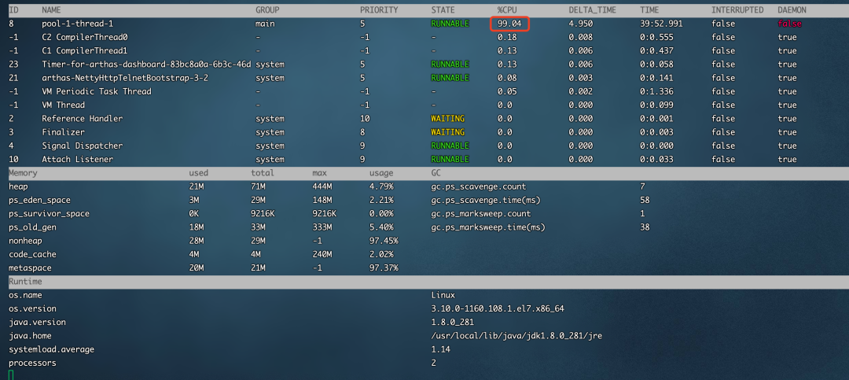Click WAITING state of Reference Handler
The width and height of the screenshot is (849, 380).
pyautogui.click(x=448, y=119)
